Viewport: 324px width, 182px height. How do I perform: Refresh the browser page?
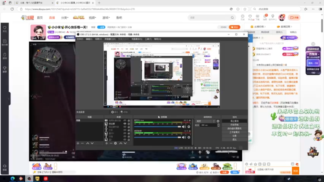[x=12, y=9]
